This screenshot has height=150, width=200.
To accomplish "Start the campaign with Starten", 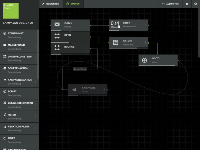I will 73,4.
